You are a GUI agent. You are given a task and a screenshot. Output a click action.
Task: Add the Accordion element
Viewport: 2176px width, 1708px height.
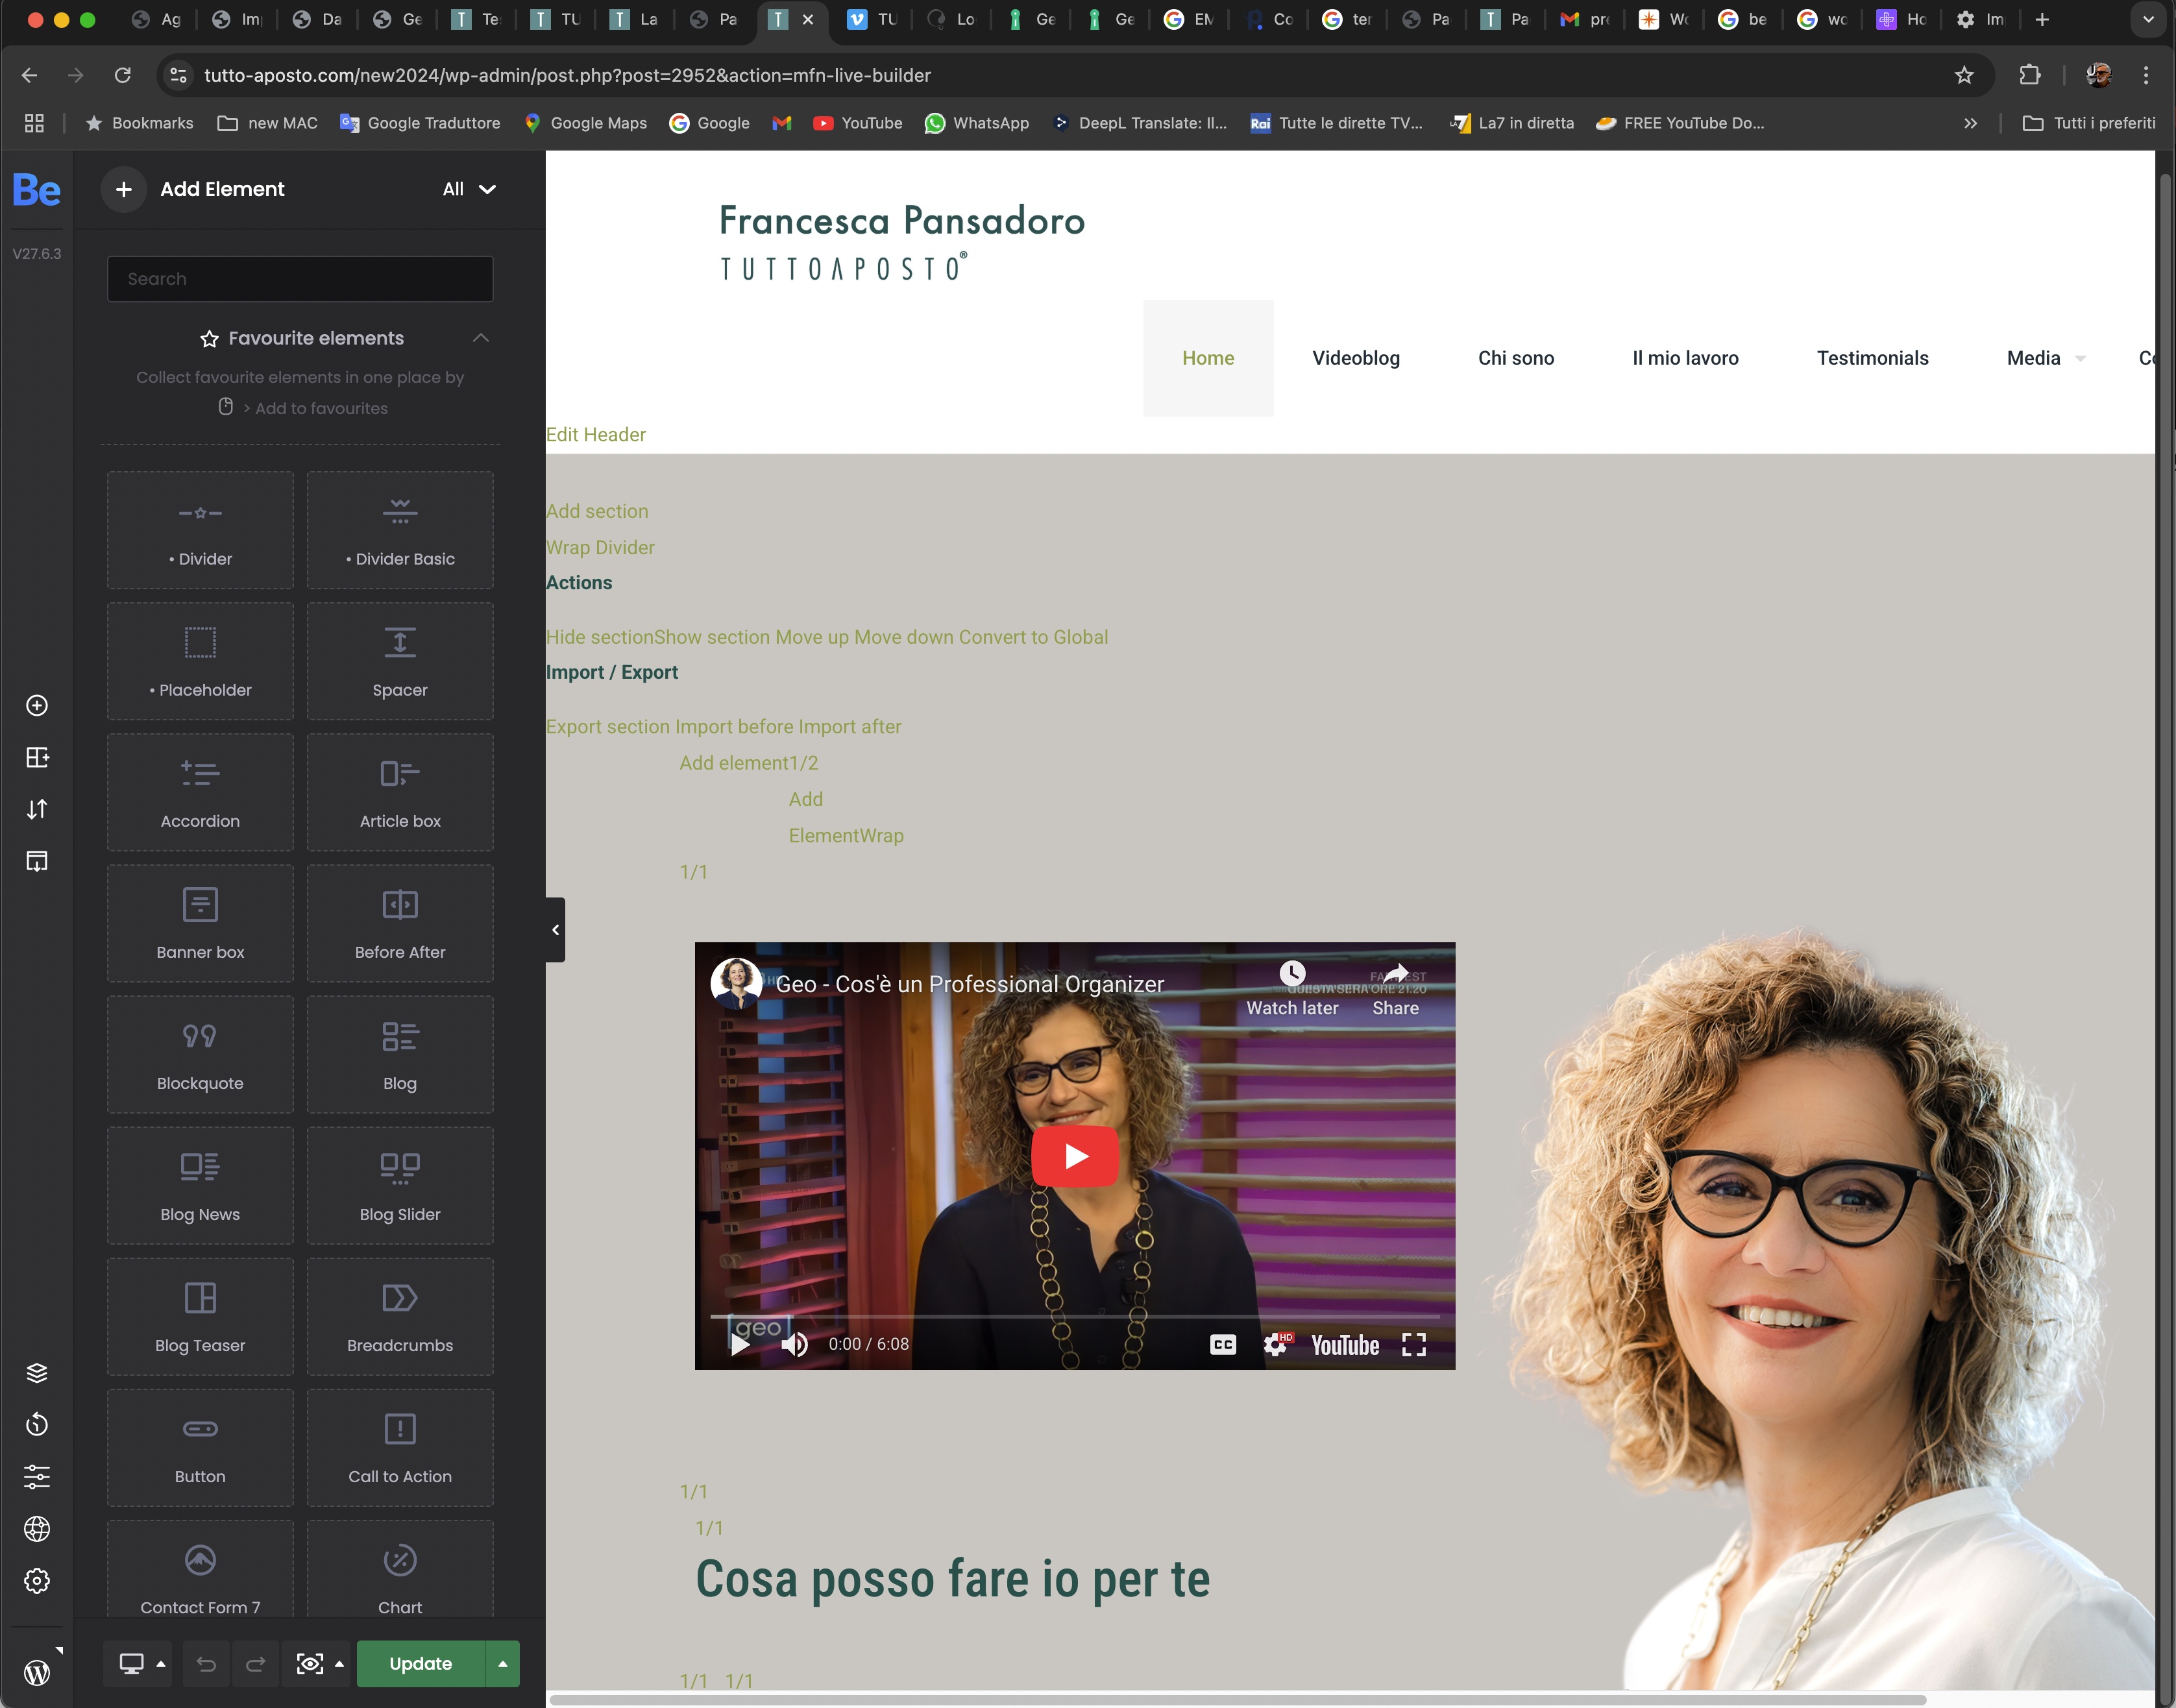[200, 792]
